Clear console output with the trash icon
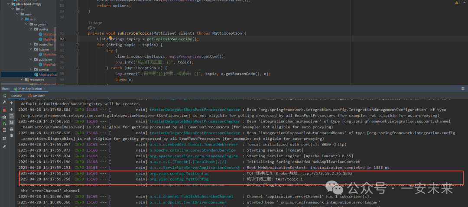The image size is (468, 207). click(x=12, y=136)
